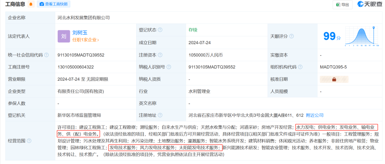The image size is (385, 164).
Task: Click the score distribution curve chart
Action: (x=361, y=37)
